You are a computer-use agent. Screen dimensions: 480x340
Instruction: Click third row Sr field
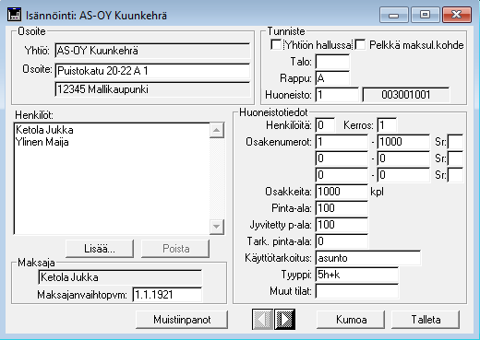455,175
